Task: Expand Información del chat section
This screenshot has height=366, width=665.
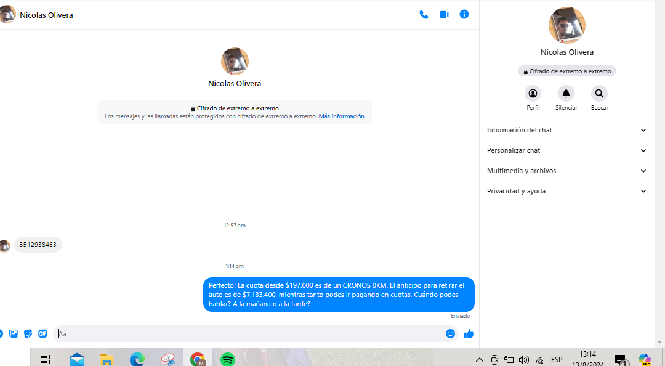Action: pos(566,131)
